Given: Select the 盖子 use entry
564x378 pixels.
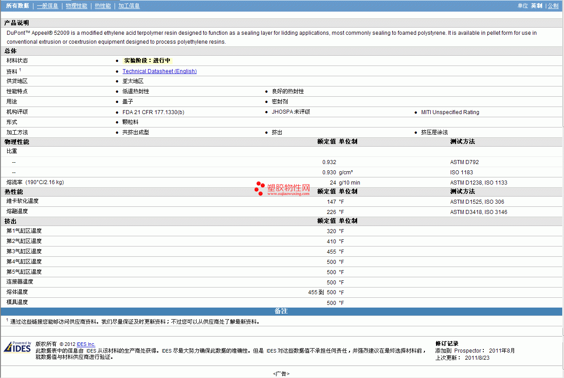Looking at the screenshot, I should tap(128, 102).
